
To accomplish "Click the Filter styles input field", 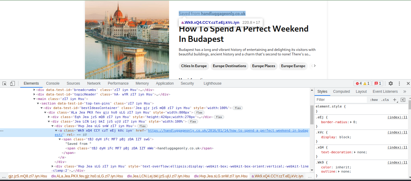I will click(x=341, y=100).
